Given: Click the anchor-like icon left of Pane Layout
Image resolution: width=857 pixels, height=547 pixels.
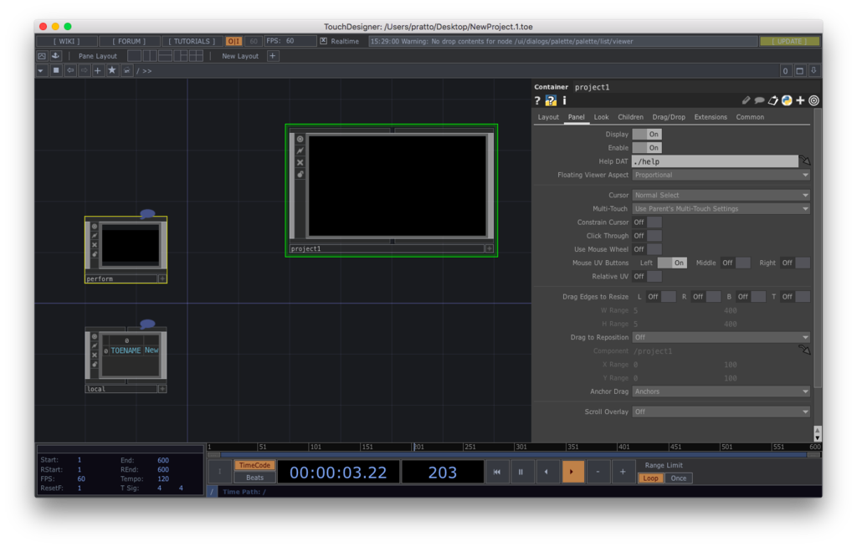Looking at the screenshot, I should pyautogui.click(x=55, y=56).
